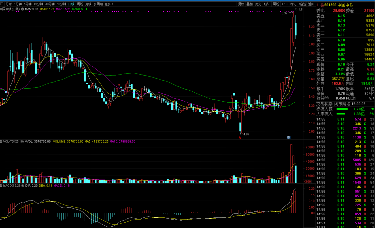Add stock via +自选 button
Screen dimensions: 375x228
point(303,4)
